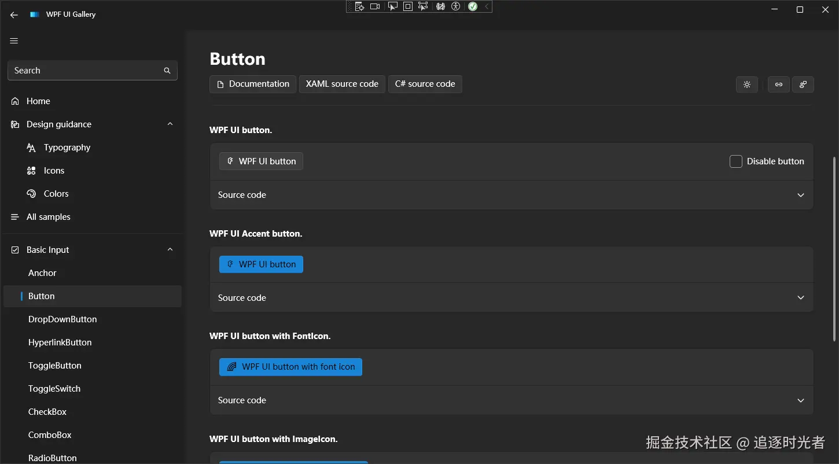This screenshot has width=839, height=464.
Task: Click the search magnifier icon
Action: pos(167,71)
